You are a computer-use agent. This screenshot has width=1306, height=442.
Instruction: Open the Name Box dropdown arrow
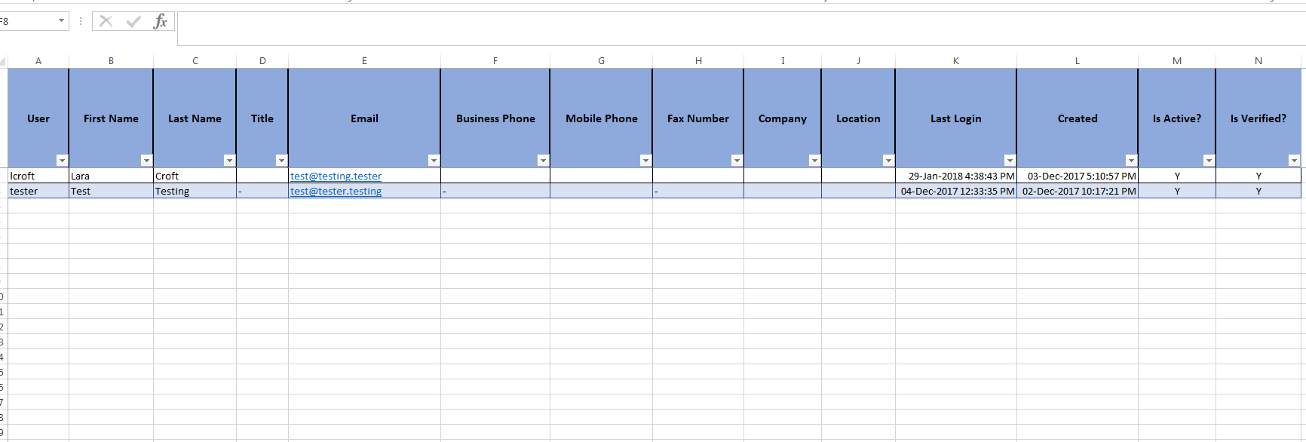(61, 21)
